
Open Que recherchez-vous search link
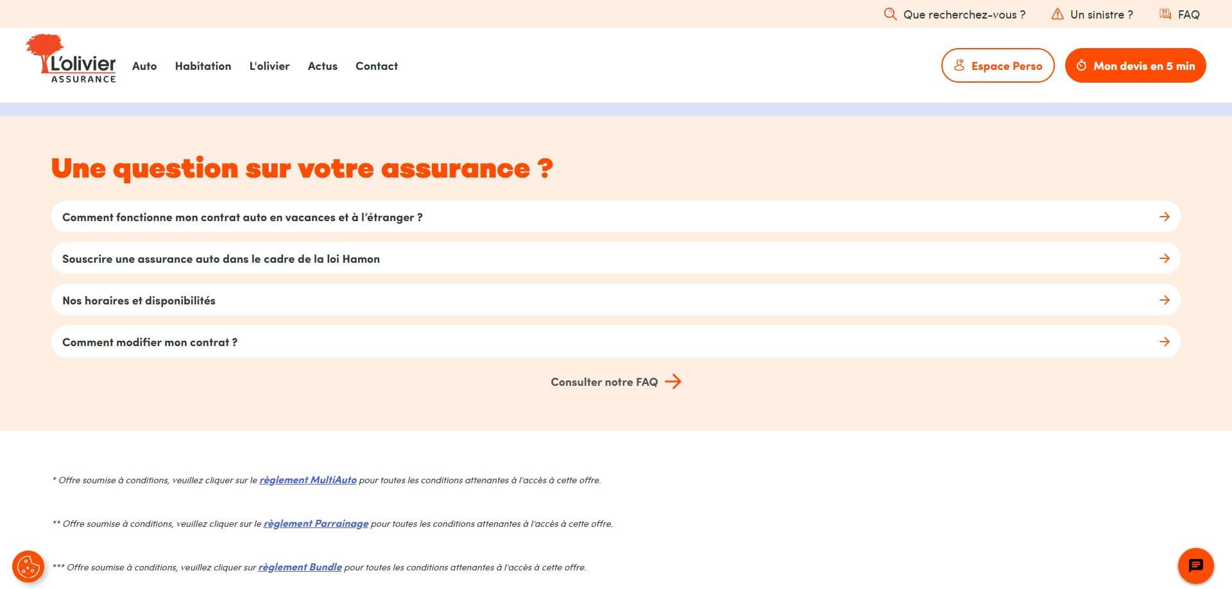point(955,14)
